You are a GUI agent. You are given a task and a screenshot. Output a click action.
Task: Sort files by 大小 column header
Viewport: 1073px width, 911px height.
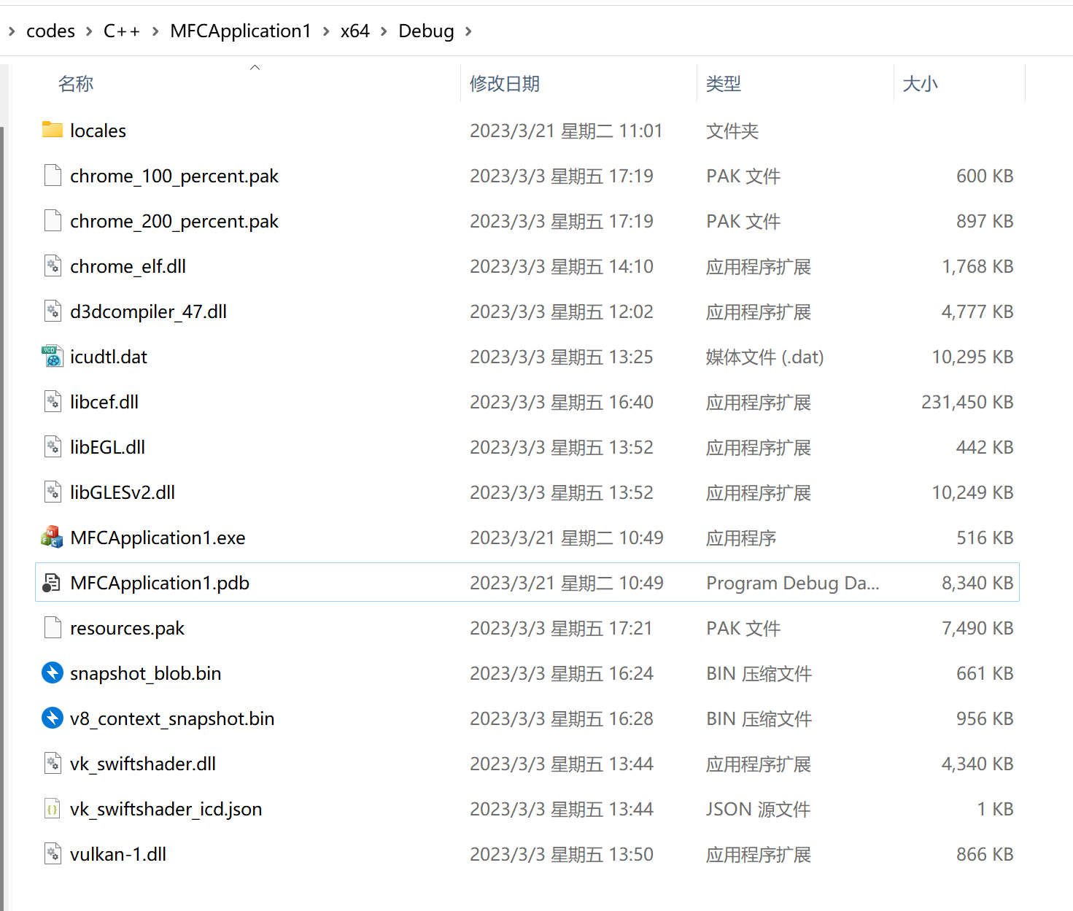pyautogui.click(x=920, y=84)
